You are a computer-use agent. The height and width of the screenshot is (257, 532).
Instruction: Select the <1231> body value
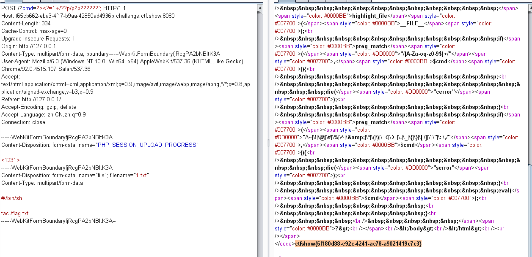pyautogui.click(x=11, y=160)
